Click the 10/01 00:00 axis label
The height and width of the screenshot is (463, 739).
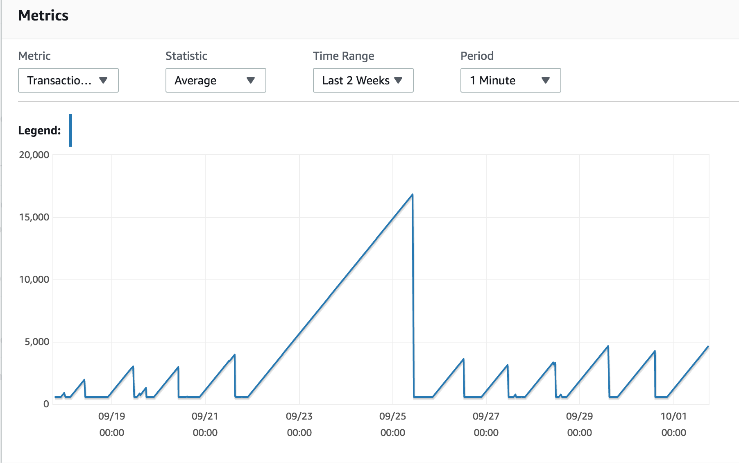point(674,424)
